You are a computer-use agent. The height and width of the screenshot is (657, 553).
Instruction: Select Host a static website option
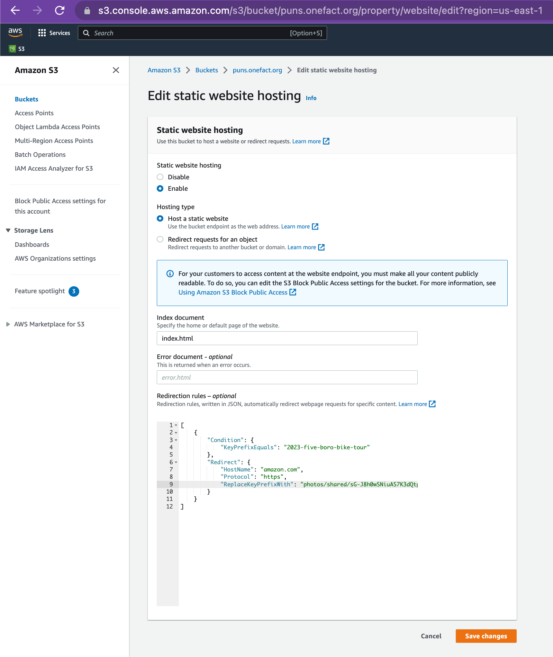coord(160,218)
